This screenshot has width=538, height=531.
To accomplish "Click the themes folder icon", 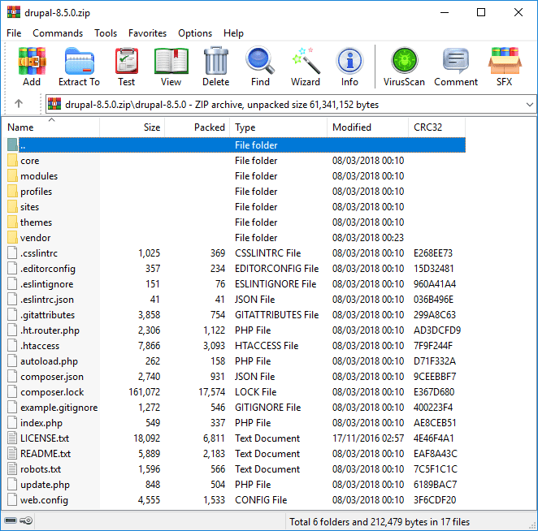I will point(12,222).
